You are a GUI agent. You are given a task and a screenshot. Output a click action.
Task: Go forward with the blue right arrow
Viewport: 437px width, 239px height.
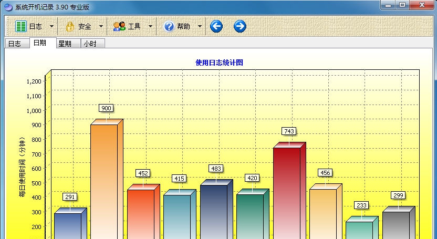[x=240, y=26]
